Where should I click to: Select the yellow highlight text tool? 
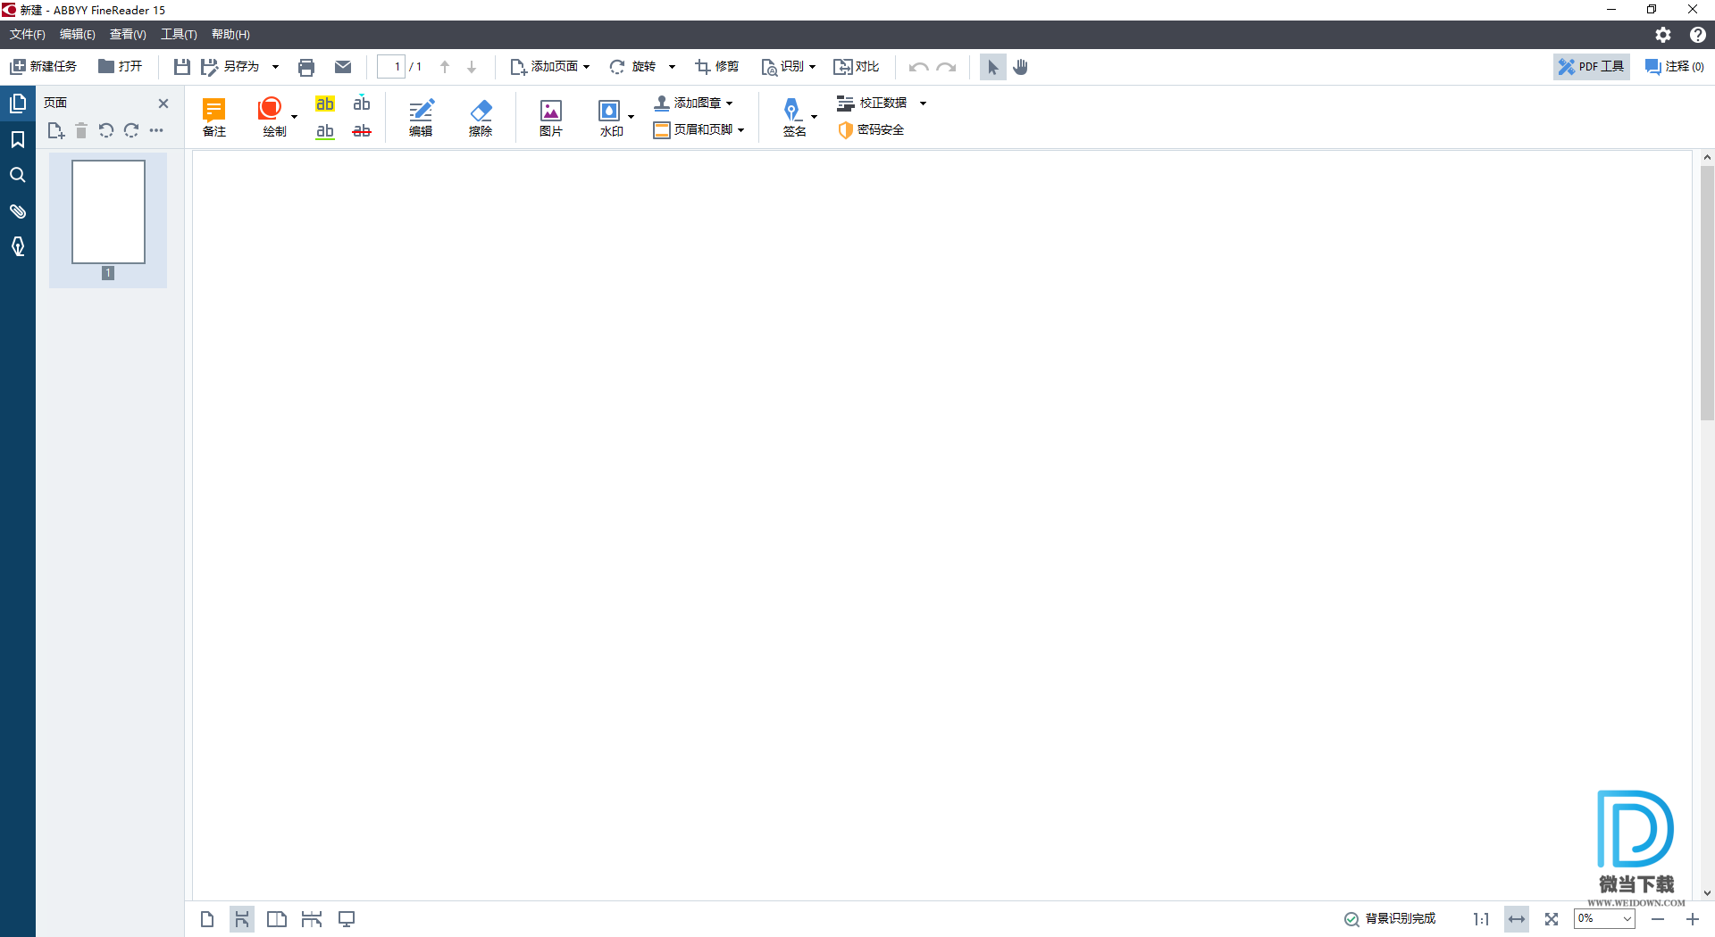pyautogui.click(x=325, y=104)
